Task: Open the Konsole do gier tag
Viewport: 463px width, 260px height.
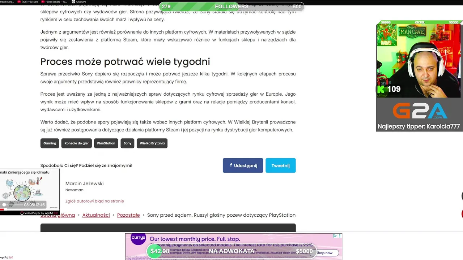Action: tap(77, 143)
